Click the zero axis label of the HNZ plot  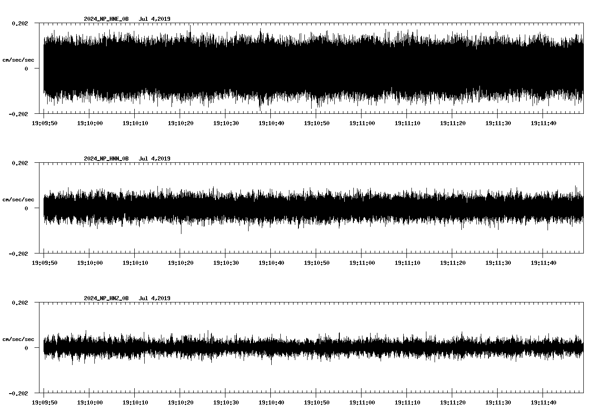coord(26,348)
